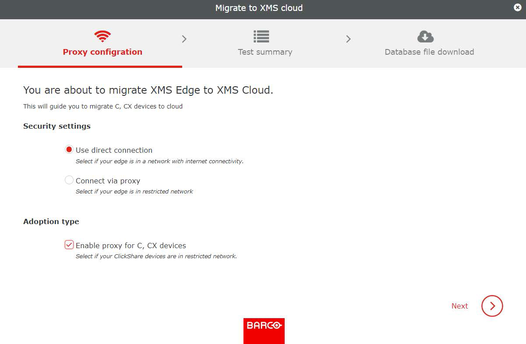Image resolution: width=526 pixels, height=344 pixels.
Task: Click the Test summary list icon
Action: 261,36
